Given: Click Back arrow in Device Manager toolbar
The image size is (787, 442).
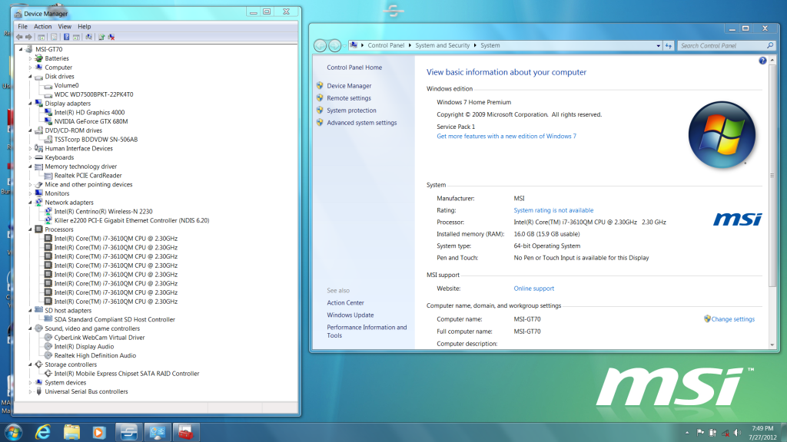Looking at the screenshot, I should click(19, 37).
